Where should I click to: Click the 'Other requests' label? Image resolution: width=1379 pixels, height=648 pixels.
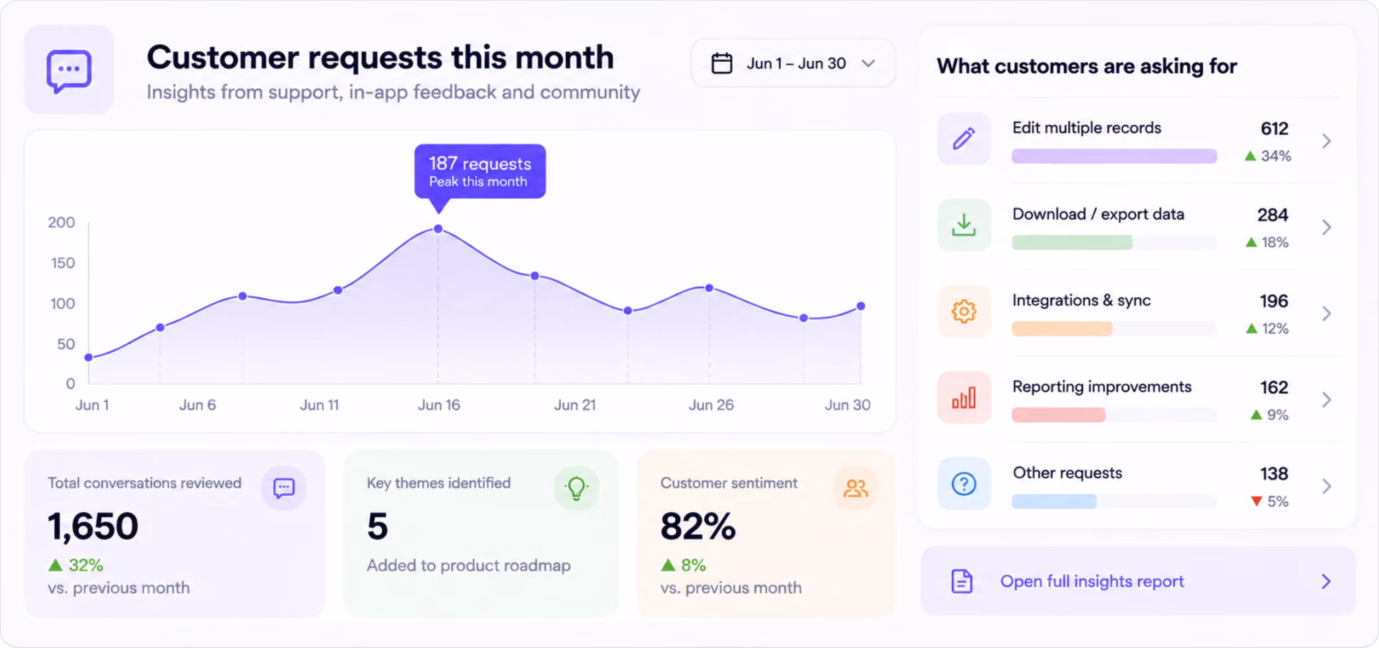(x=1067, y=473)
